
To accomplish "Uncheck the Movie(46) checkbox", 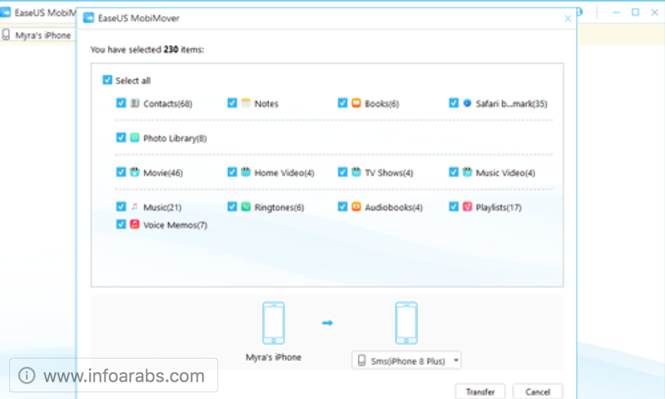I will pyautogui.click(x=121, y=173).
